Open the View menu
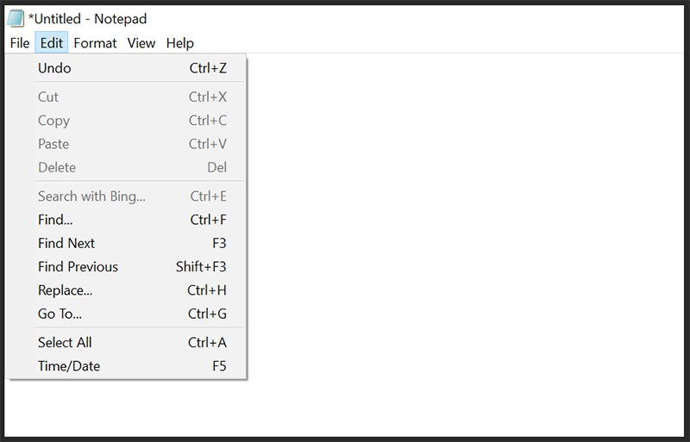This screenshot has height=442, width=690. coord(141,43)
